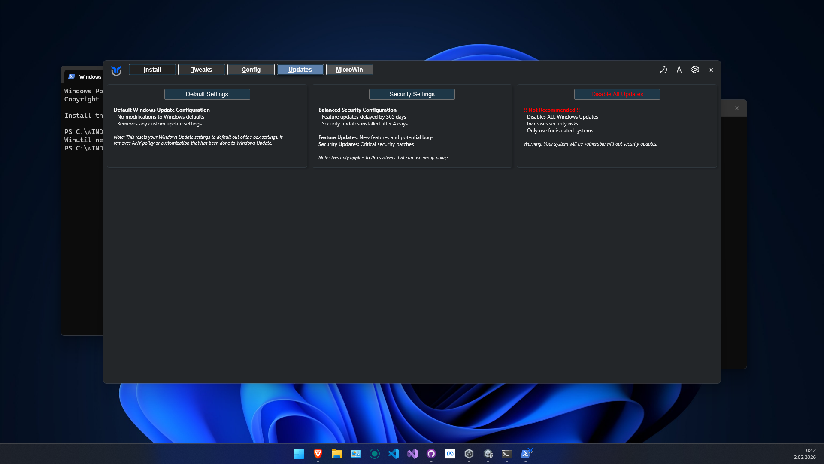Viewport: 824px width, 464px height.
Task: Switch to the Tweaks tab
Action: 202,70
